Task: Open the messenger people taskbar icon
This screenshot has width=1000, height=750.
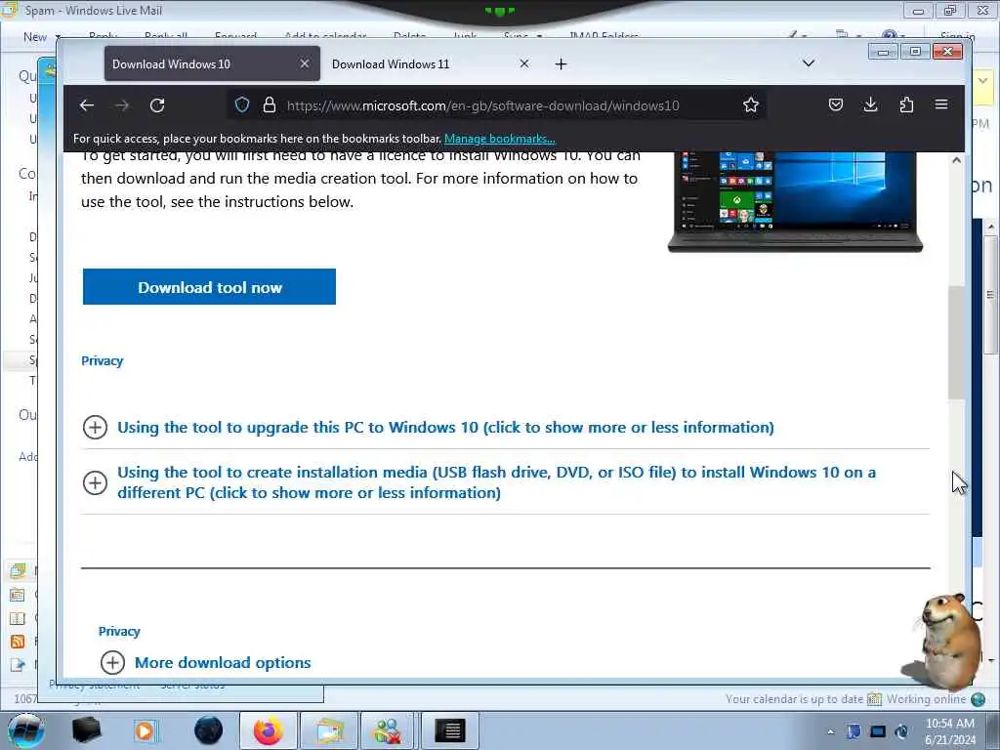Action: click(x=387, y=730)
